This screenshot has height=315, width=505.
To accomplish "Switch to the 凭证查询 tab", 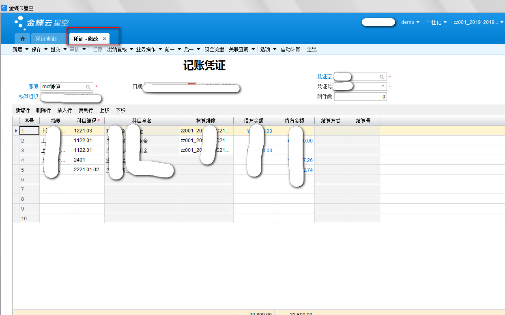I will 46,39.
